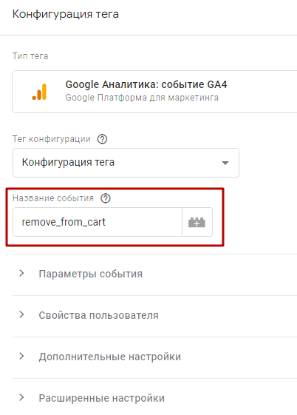
Task: Click Google Платформа для маркетинга subtitle
Action: tap(142, 98)
